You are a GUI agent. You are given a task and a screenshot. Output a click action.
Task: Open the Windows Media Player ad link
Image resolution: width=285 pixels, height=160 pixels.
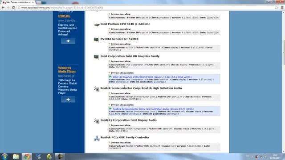pos(67,69)
